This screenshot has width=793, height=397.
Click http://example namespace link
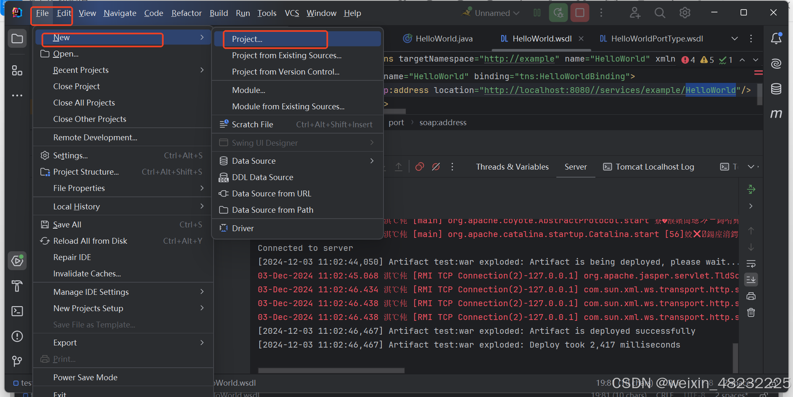[519, 59]
